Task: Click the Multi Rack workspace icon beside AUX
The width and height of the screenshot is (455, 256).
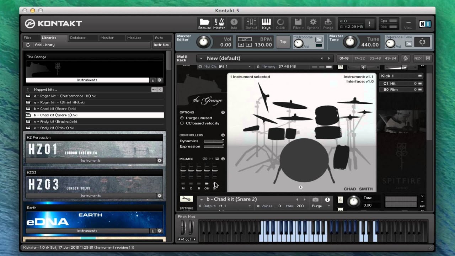Action: click(405, 58)
